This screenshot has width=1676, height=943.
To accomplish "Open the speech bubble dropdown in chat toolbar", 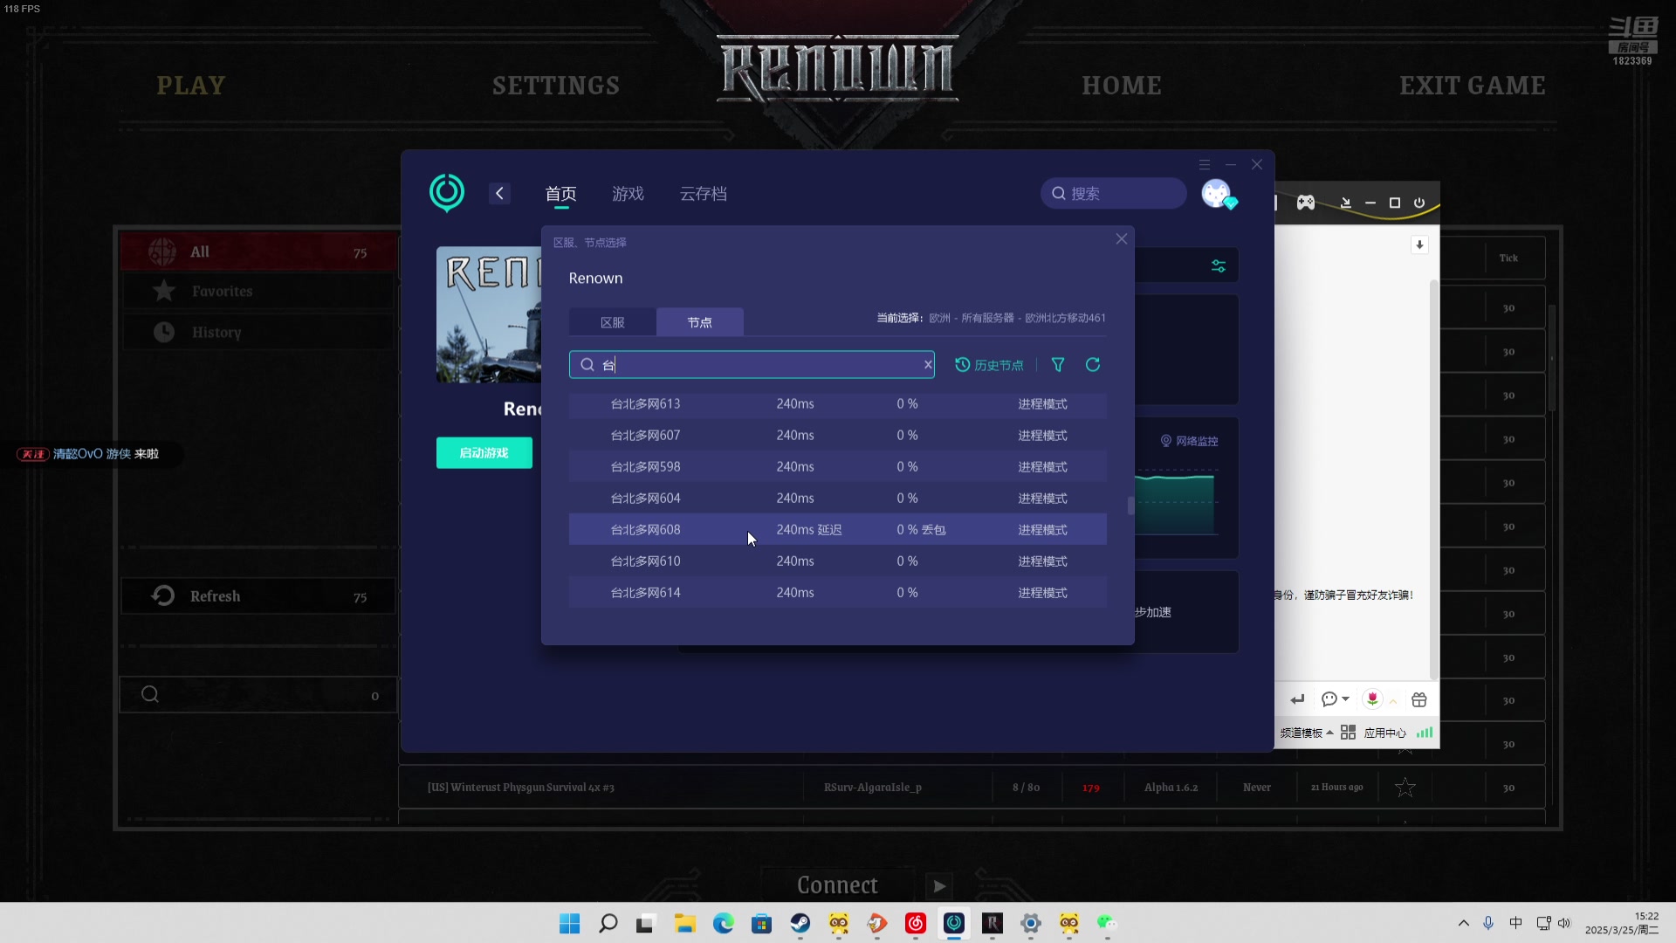I will coord(1336,699).
